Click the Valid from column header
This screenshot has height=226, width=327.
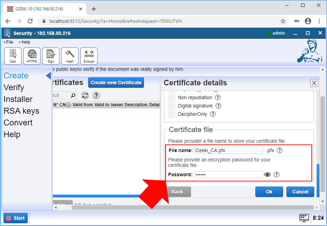(x=83, y=105)
